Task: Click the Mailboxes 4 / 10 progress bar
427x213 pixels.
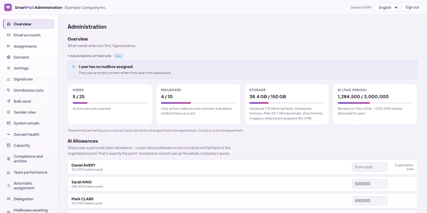Action: point(198,103)
